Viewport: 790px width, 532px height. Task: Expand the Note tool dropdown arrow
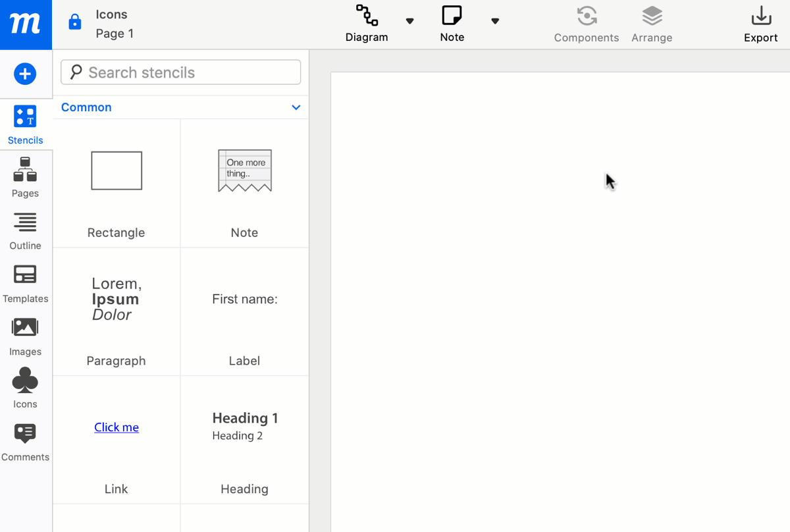[x=495, y=21]
